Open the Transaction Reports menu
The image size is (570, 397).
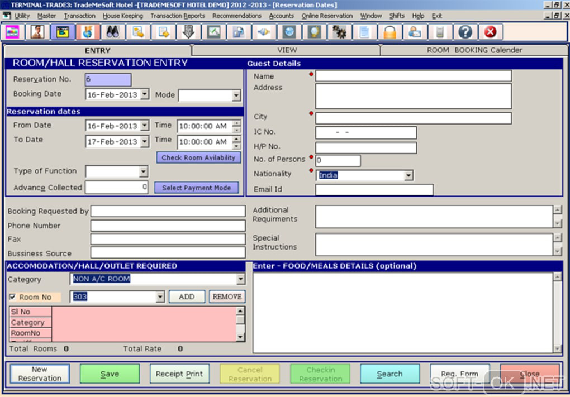pos(178,16)
